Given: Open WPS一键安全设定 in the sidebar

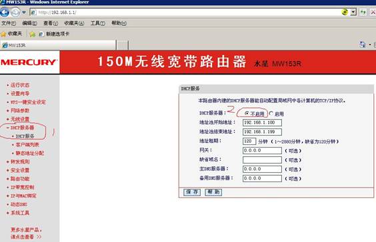Looking at the screenshot, I should 28,102.
